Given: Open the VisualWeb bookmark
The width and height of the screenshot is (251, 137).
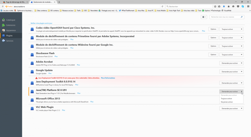Looking at the screenshot, I should click(226, 11).
